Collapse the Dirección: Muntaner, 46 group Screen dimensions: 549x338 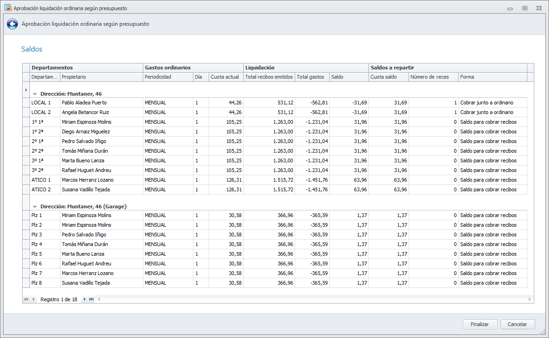point(35,94)
